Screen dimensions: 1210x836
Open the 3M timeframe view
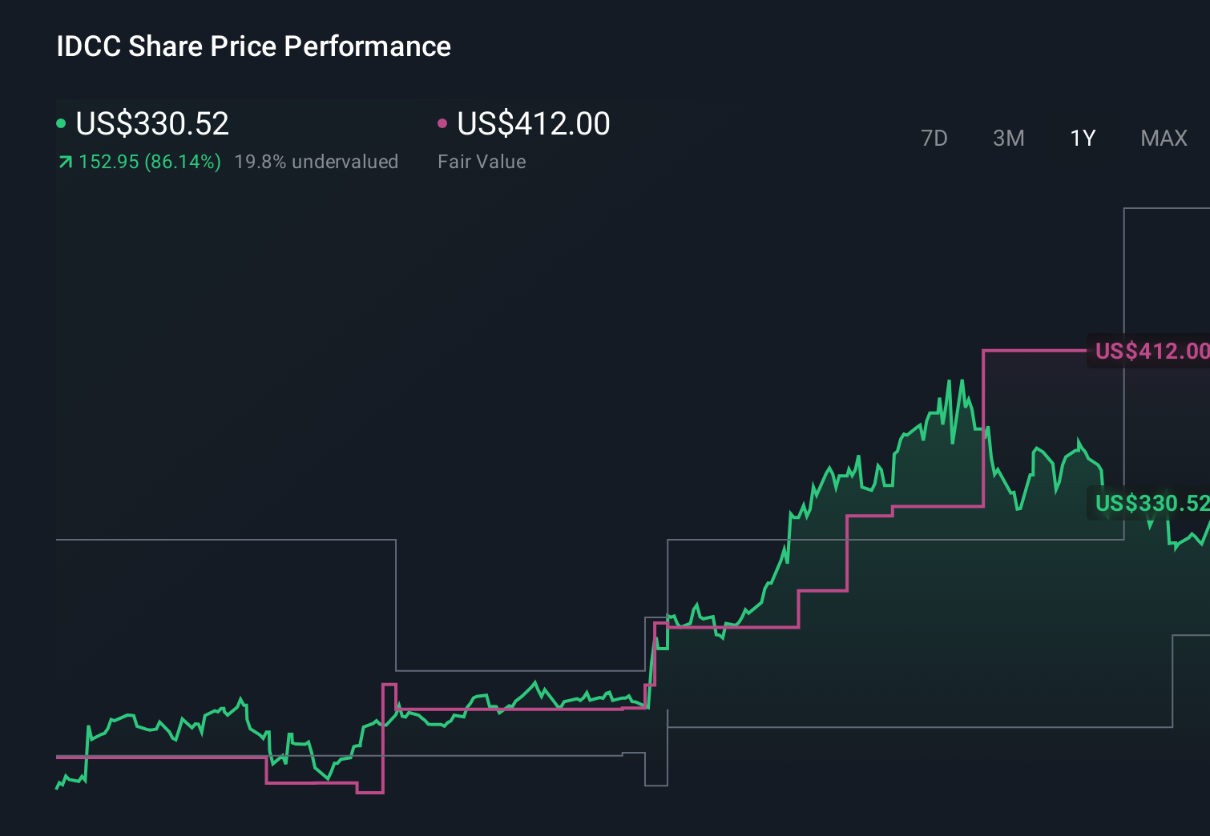coord(1008,138)
